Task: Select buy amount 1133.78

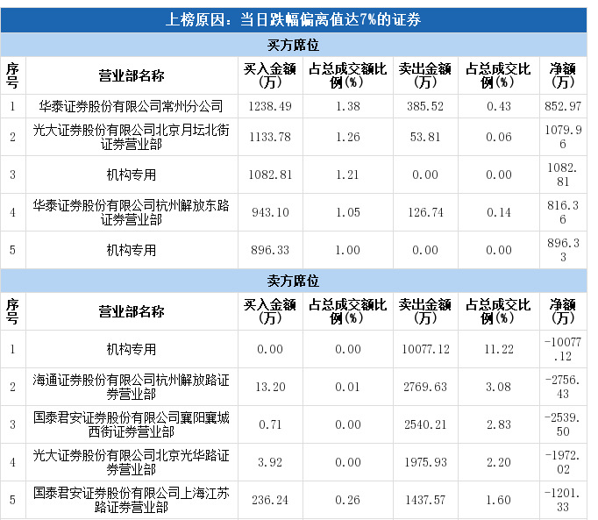Action: click(270, 137)
